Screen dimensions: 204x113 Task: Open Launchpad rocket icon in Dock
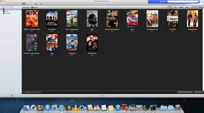pyautogui.click(x=33, y=108)
